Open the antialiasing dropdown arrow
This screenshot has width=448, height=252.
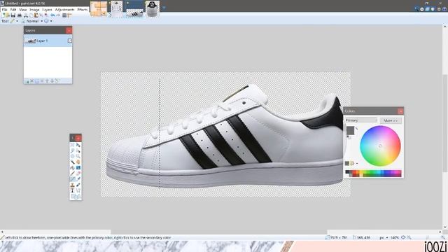51,21
